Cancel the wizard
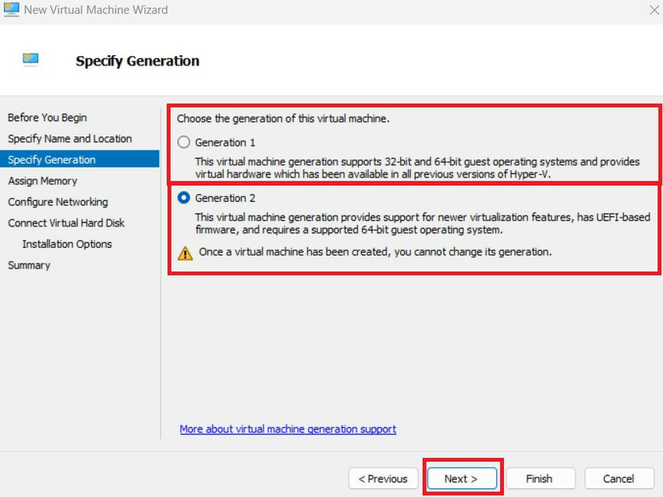 click(619, 478)
